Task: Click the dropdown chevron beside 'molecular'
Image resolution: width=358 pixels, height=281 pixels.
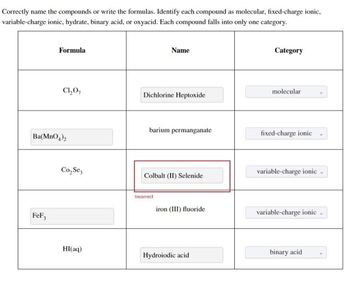Action: 321,92
